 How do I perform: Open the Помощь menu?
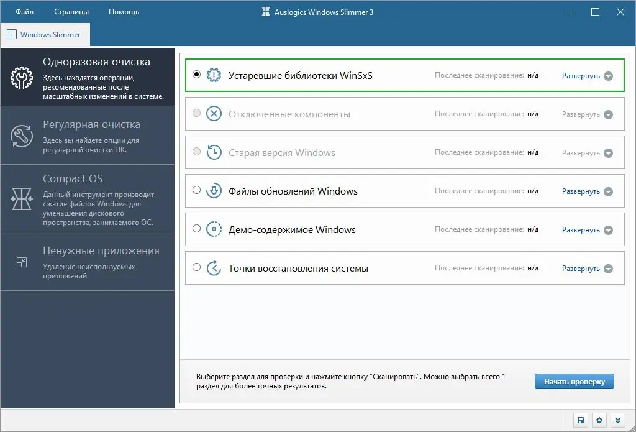(x=122, y=11)
